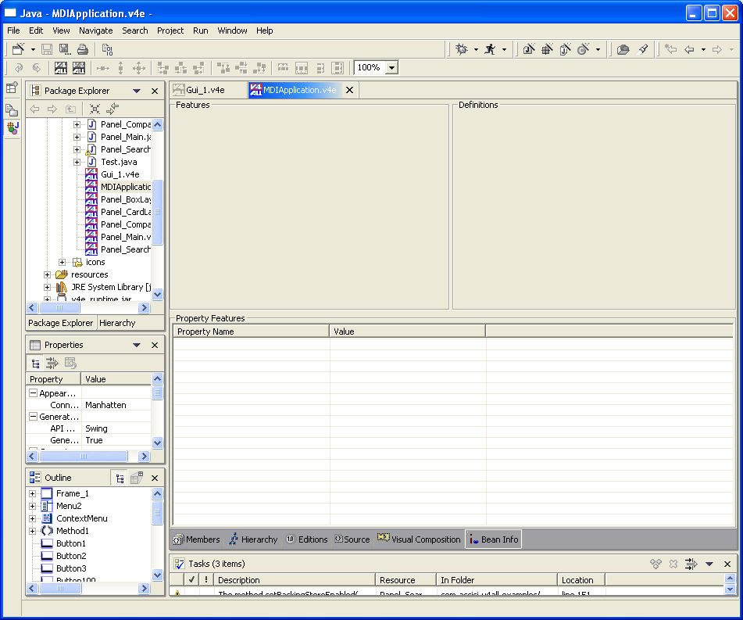Expand the resources folder in Package Explorer

48,274
